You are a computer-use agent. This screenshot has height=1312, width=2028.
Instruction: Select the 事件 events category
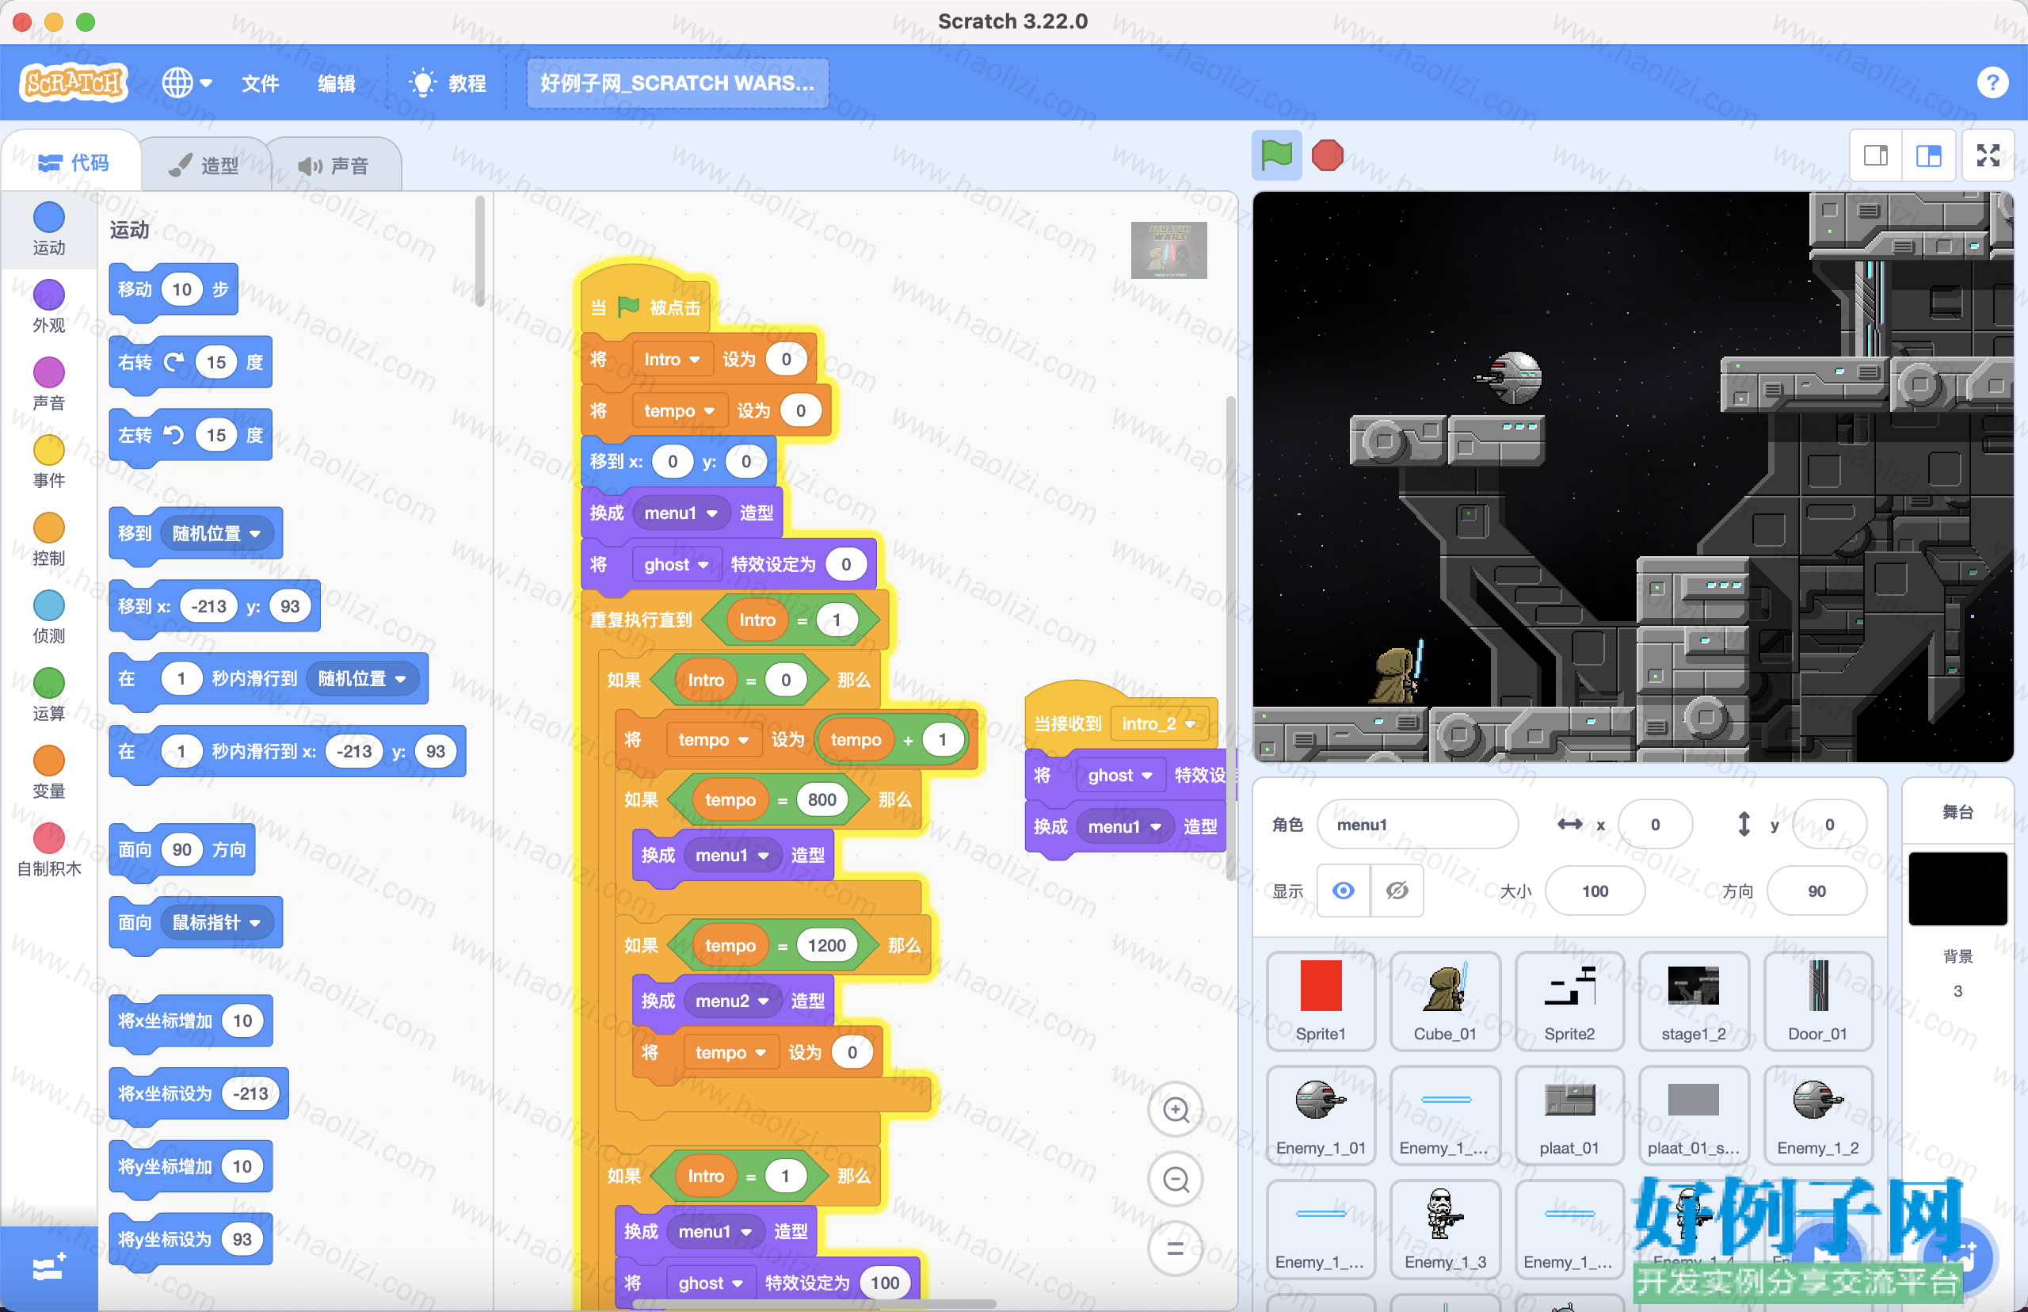coord(48,462)
